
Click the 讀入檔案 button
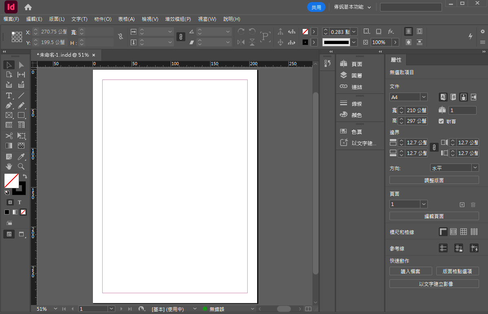point(411,271)
